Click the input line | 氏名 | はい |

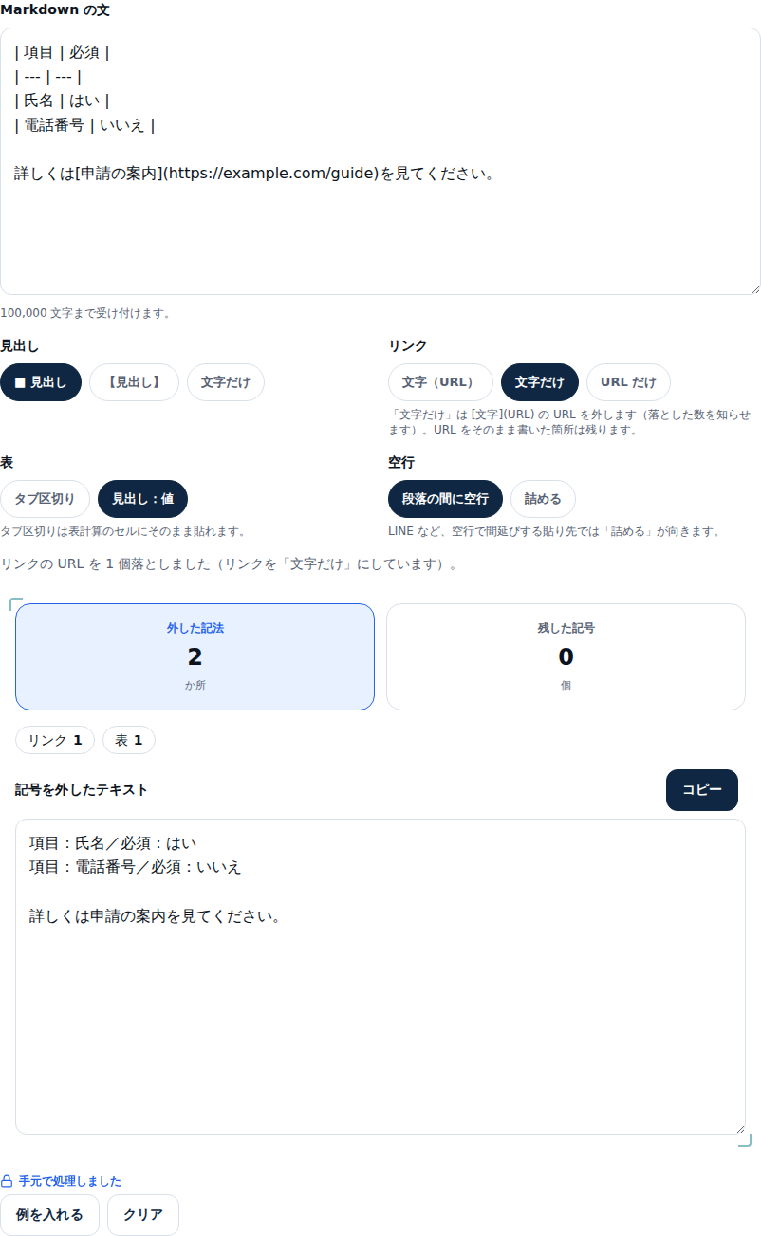pos(64,101)
